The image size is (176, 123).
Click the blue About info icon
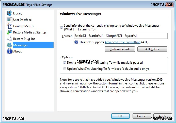click(10, 51)
